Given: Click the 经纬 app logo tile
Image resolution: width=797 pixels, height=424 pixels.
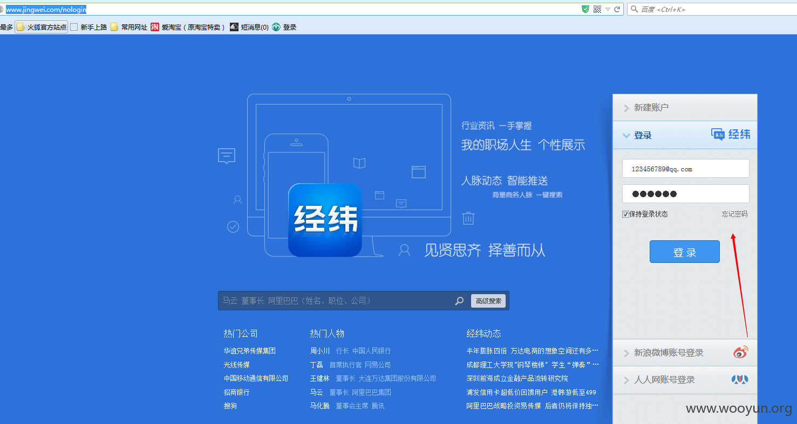Looking at the screenshot, I should (x=325, y=220).
